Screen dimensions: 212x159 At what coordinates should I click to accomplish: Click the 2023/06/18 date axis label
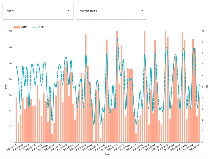[87, 148]
